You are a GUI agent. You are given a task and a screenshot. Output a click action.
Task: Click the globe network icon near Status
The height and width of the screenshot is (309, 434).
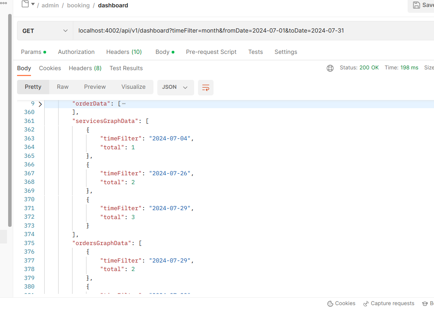click(330, 68)
